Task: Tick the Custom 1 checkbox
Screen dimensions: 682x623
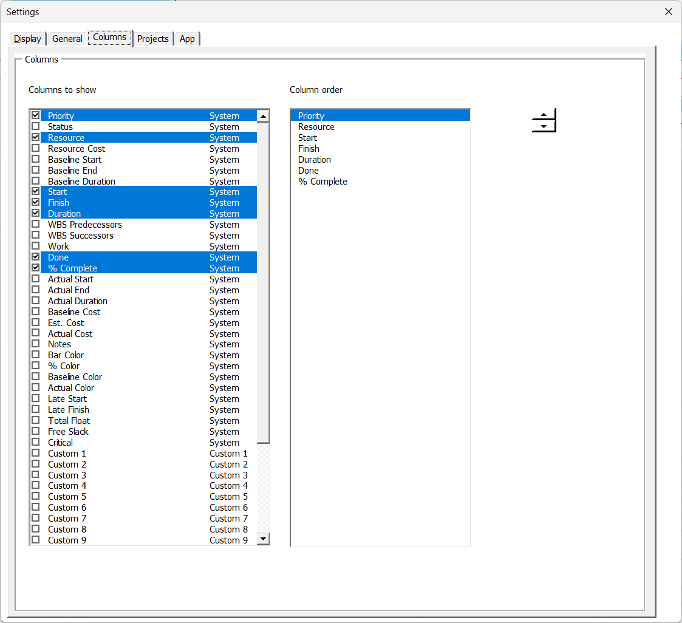Action: [x=36, y=452]
